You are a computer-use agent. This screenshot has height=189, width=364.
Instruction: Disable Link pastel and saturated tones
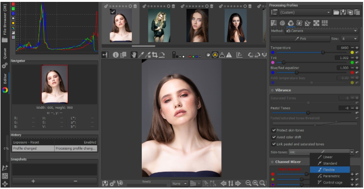point(274,144)
